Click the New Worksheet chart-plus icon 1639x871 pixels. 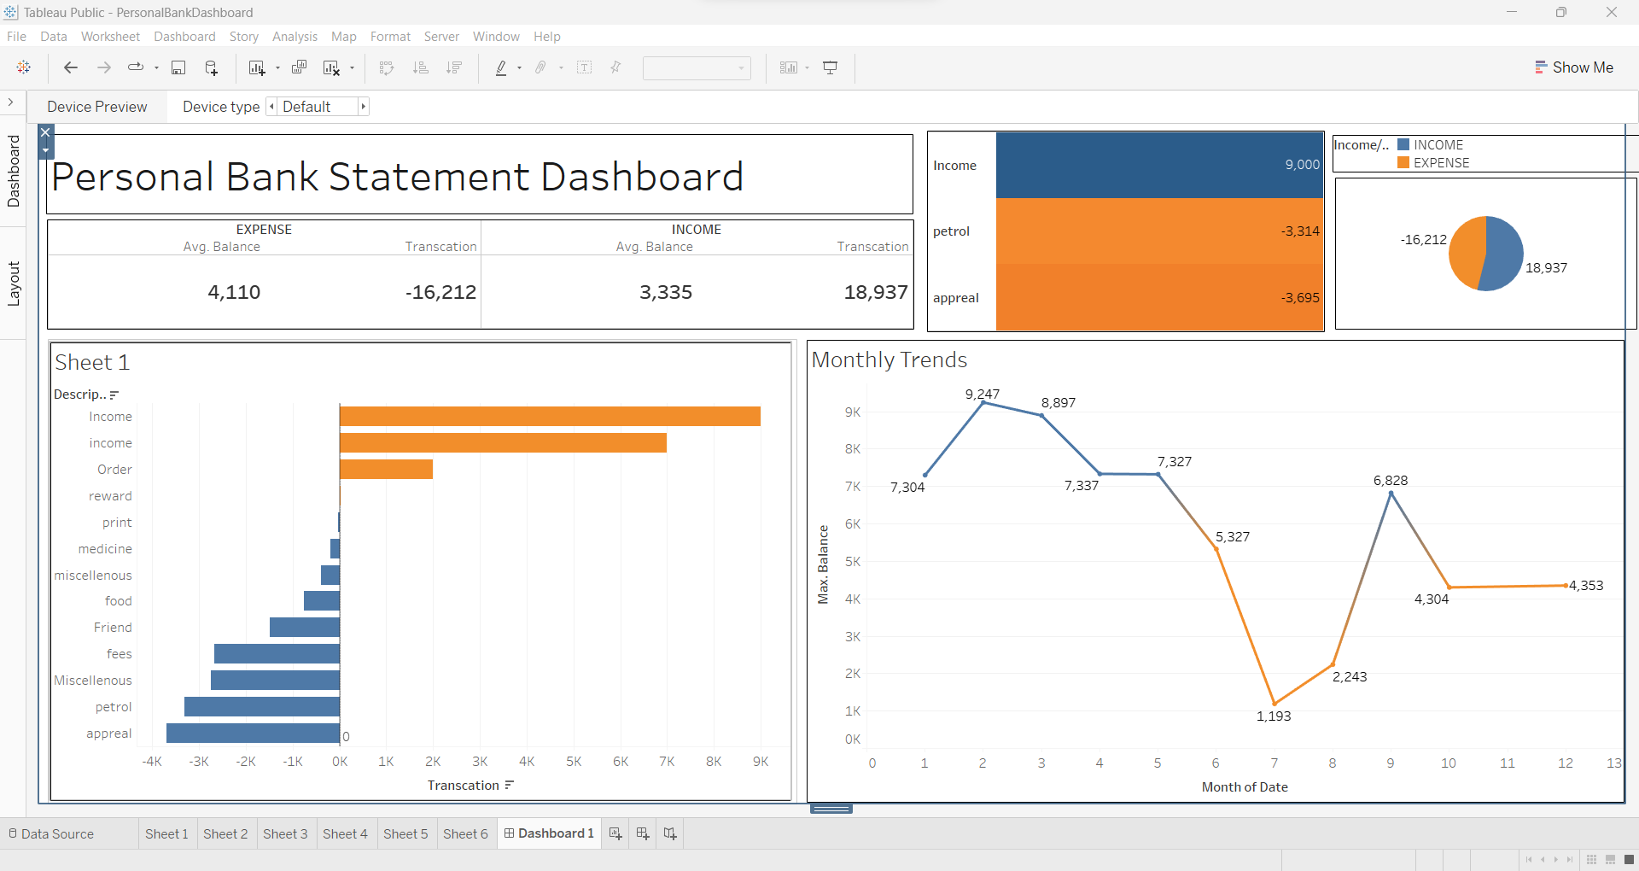point(257,67)
